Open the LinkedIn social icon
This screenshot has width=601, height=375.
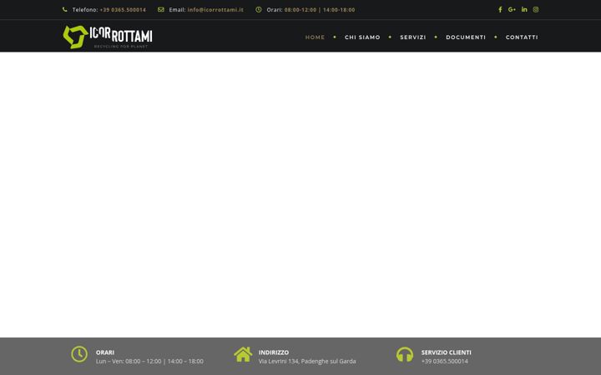[x=524, y=9]
